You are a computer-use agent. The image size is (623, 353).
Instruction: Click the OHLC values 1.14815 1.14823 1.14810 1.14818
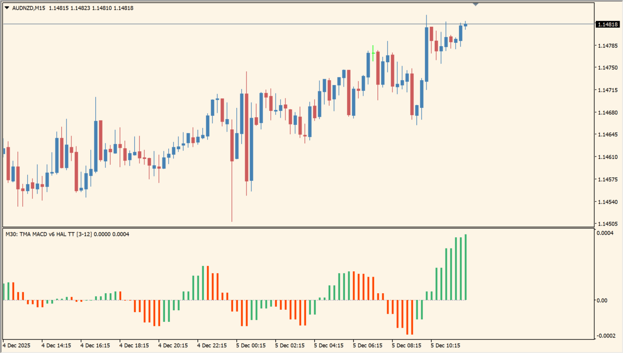pos(91,8)
